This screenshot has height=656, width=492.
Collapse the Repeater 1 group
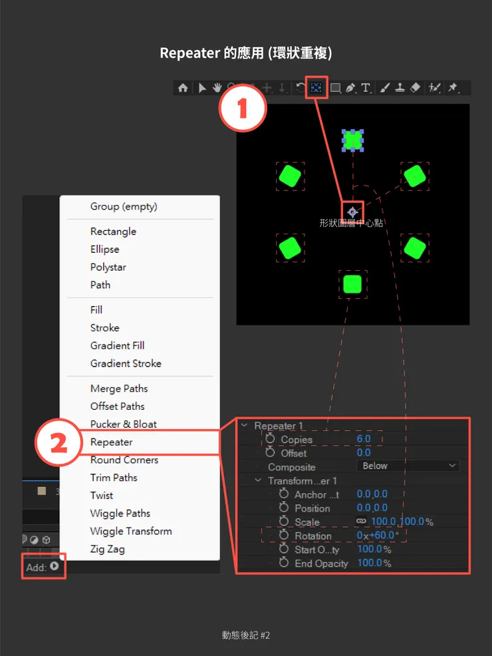pos(244,425)
